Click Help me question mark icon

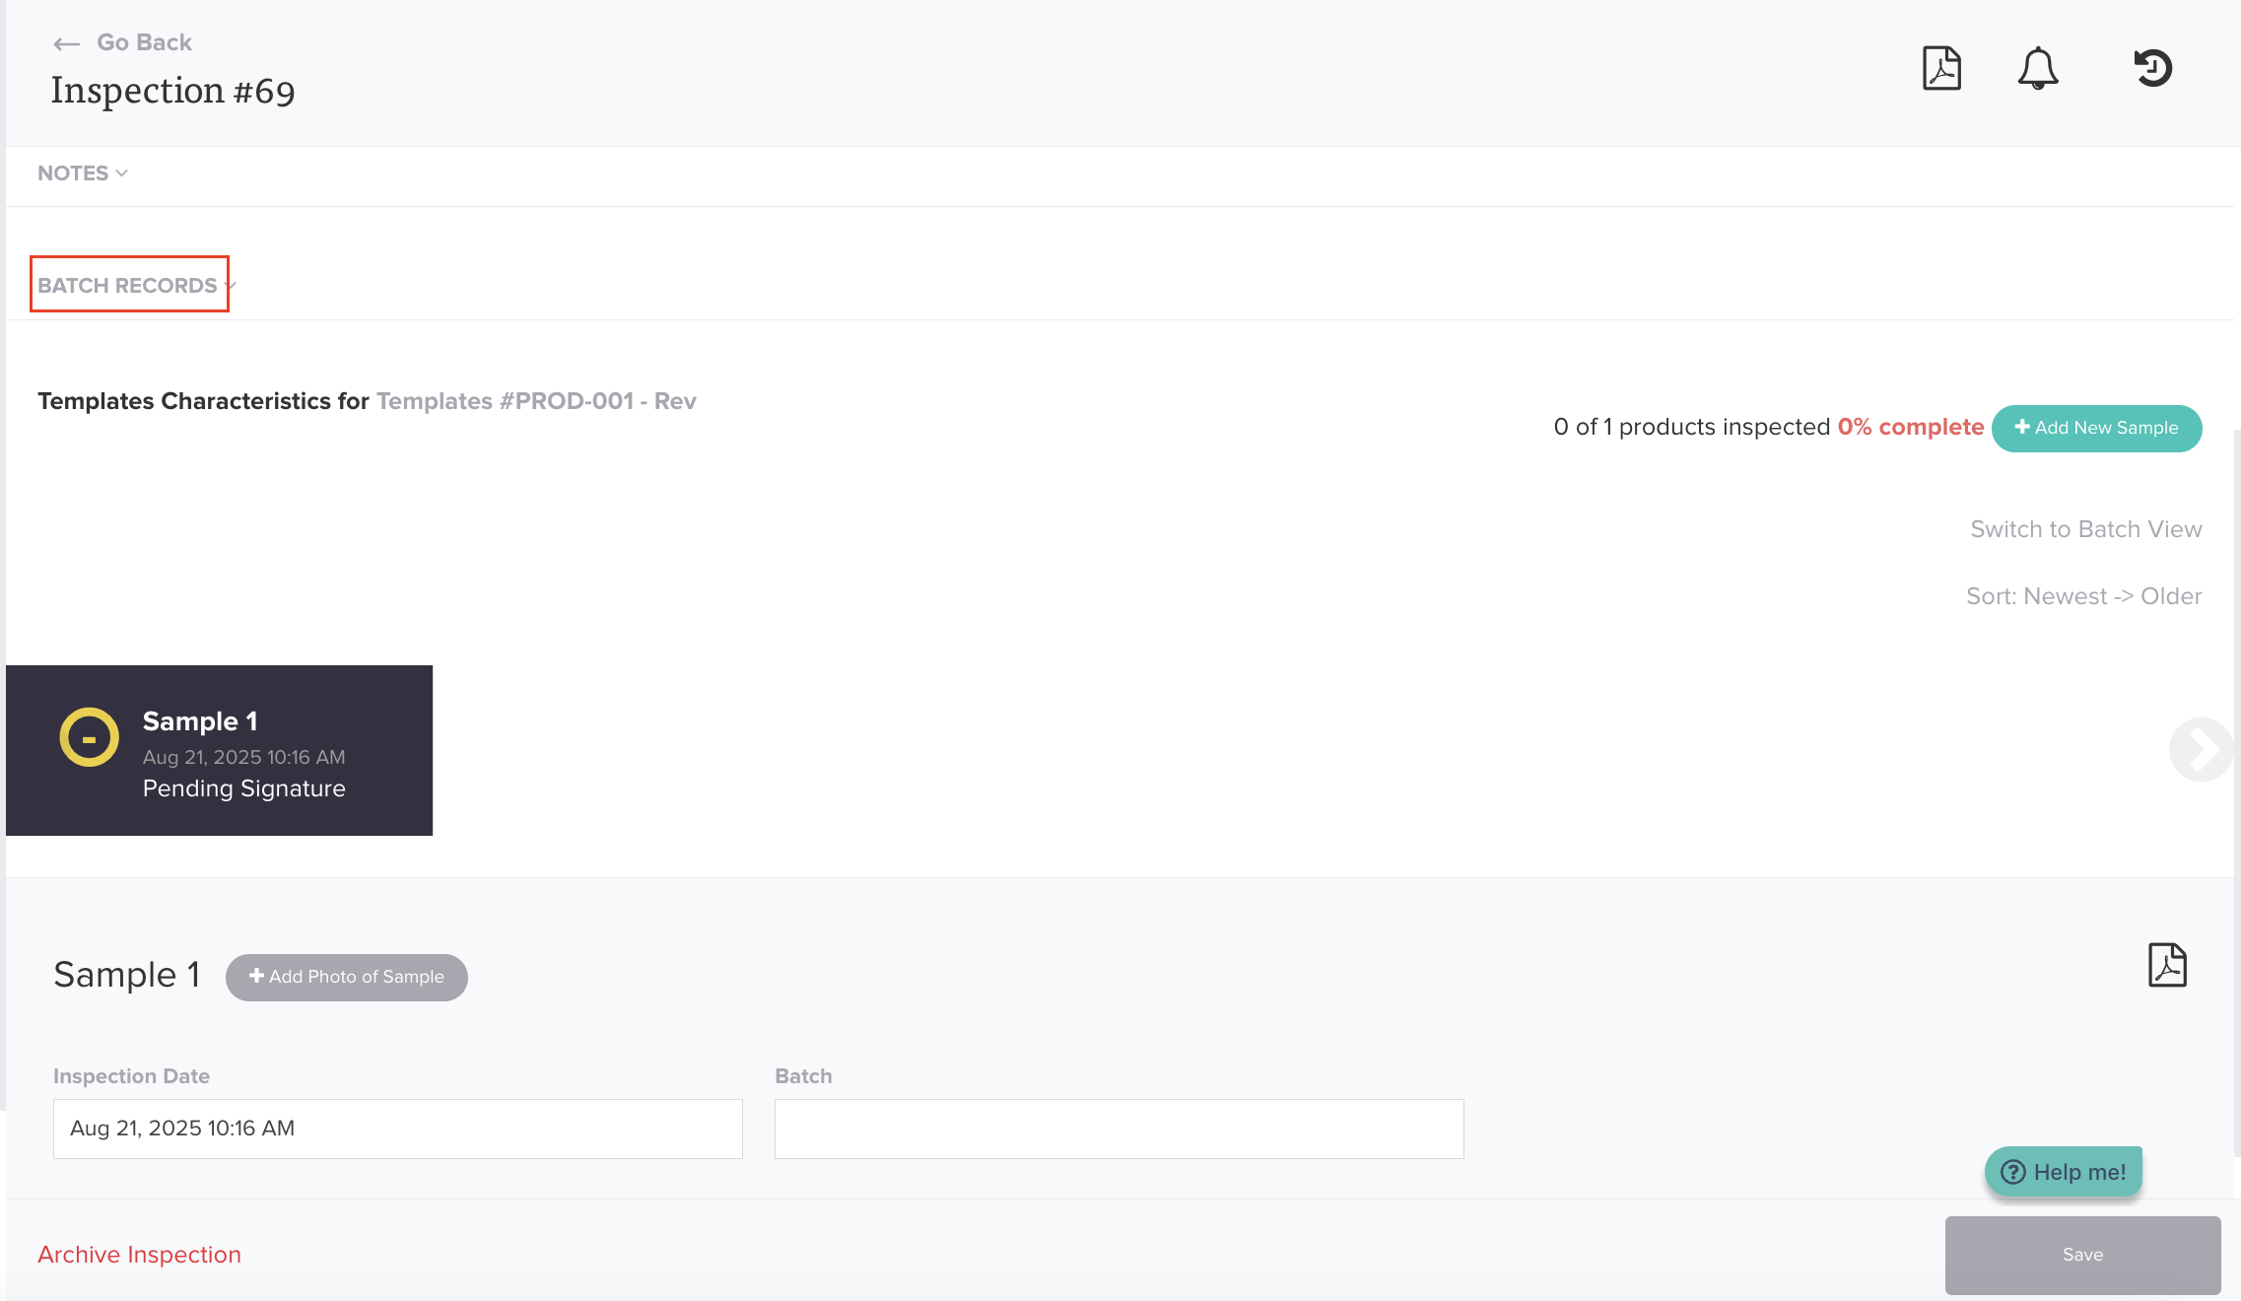[x=2013, y=1172]
